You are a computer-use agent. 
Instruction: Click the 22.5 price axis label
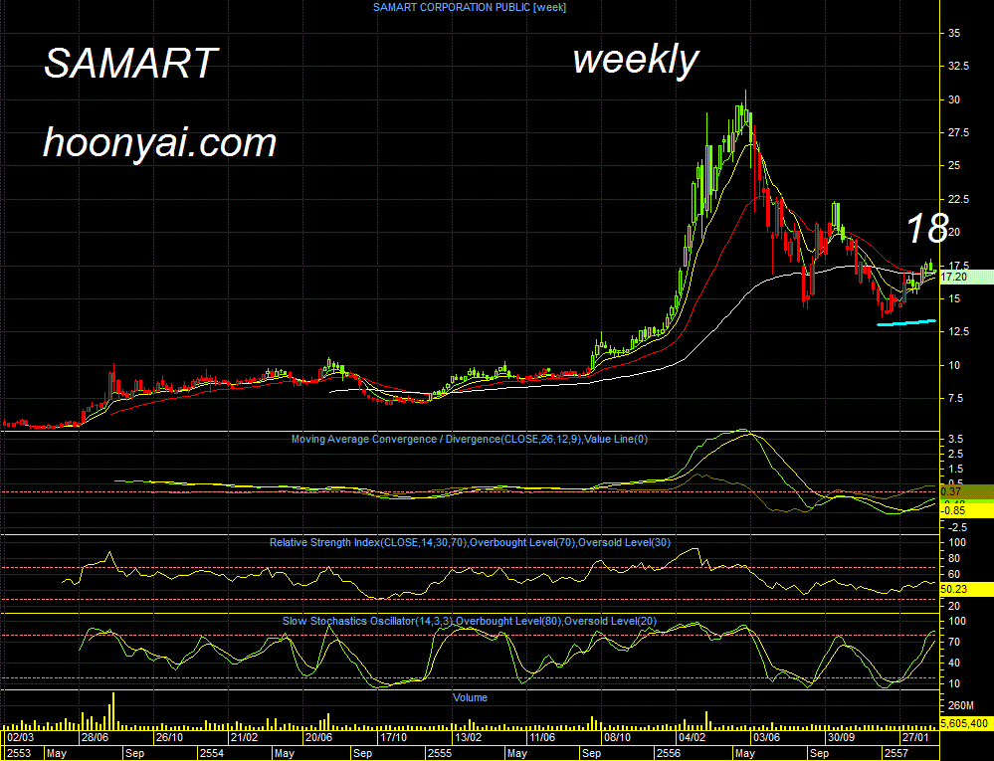pos(958,199)
